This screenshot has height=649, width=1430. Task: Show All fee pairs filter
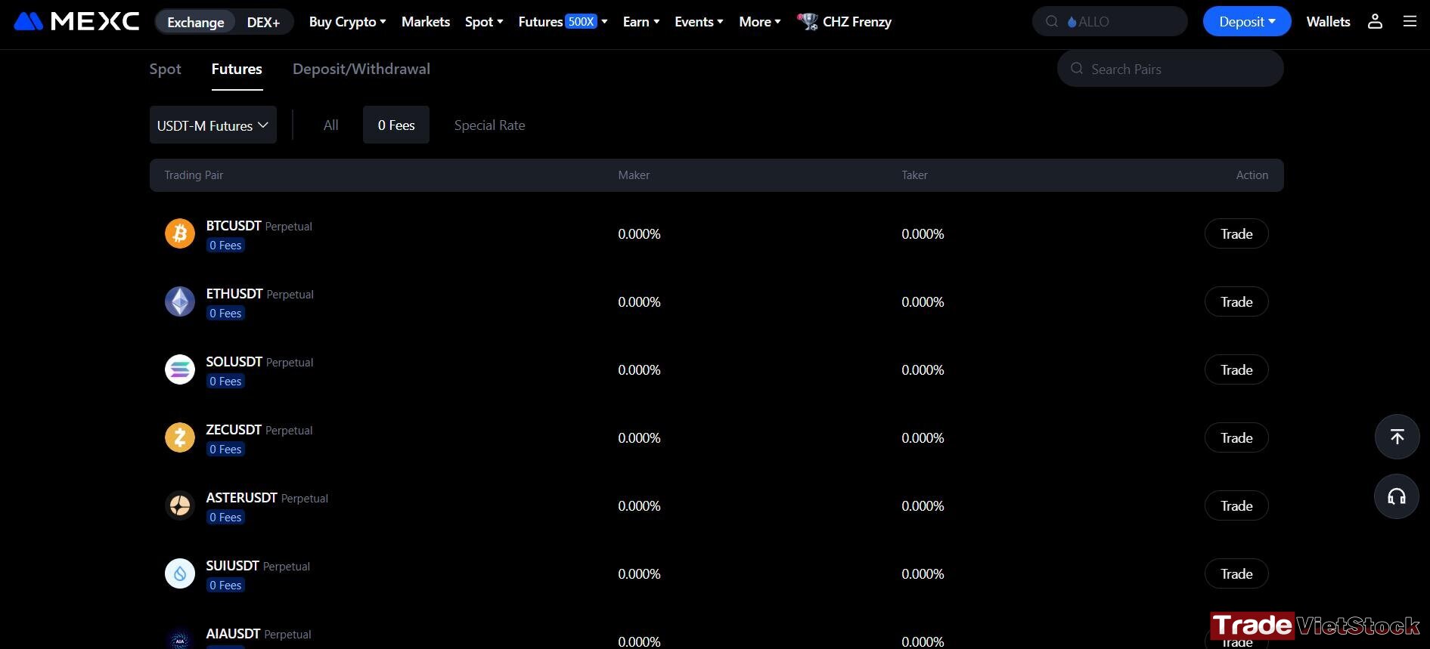[331, 125]
